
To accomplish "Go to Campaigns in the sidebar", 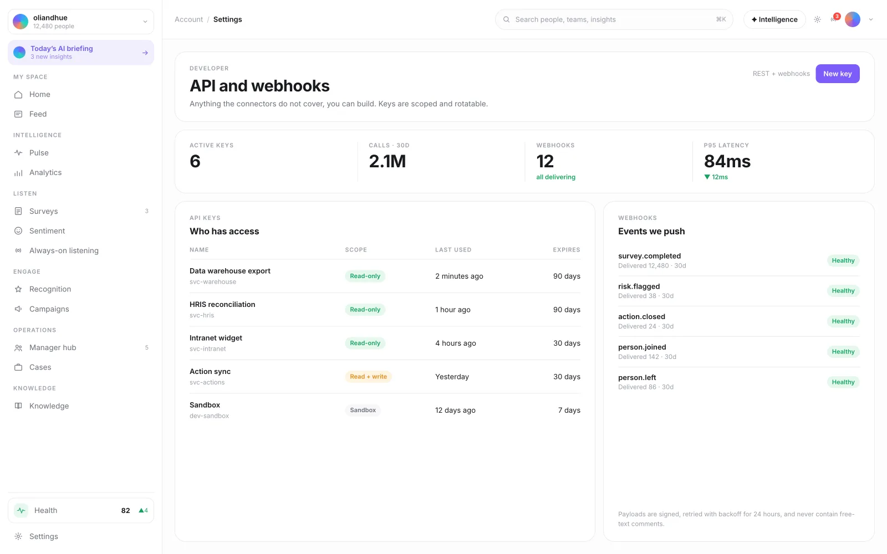I will tap(81, 309).
